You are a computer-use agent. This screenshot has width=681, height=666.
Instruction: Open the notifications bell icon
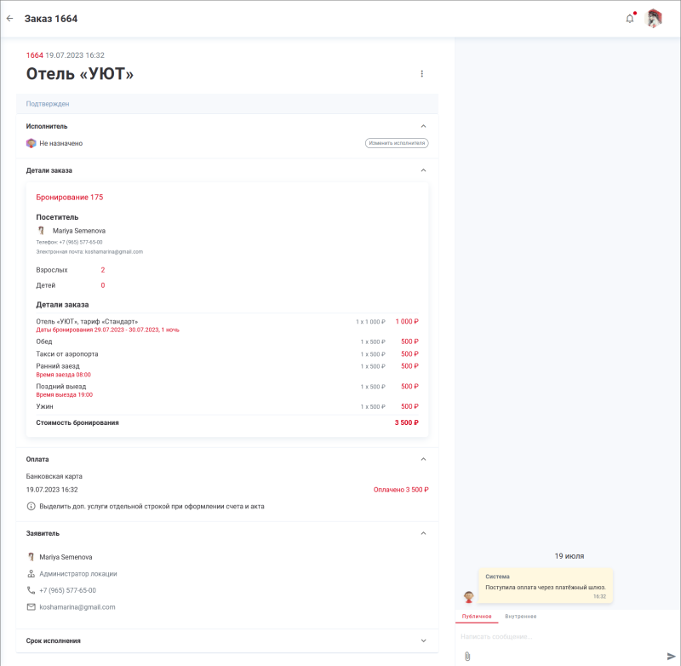click(x=629, y=17)
